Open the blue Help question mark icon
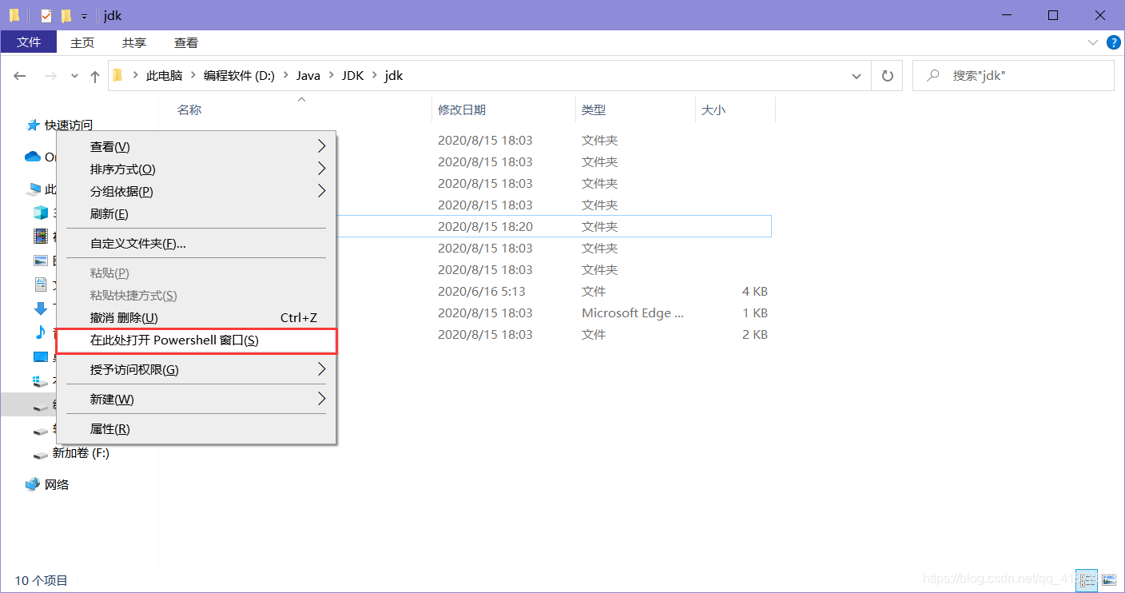 pos(1113,42)
